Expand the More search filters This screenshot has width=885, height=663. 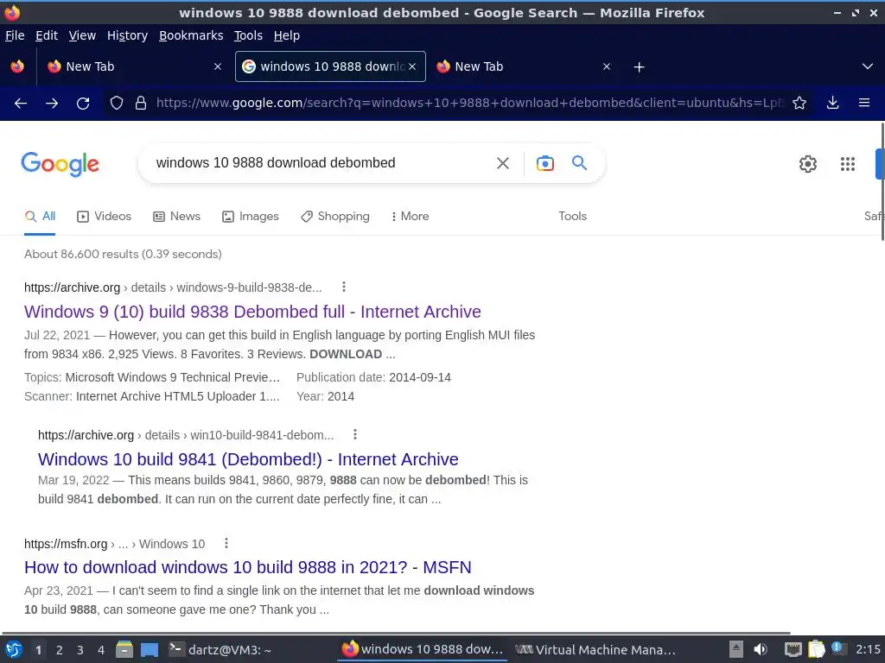pos(411,217)
